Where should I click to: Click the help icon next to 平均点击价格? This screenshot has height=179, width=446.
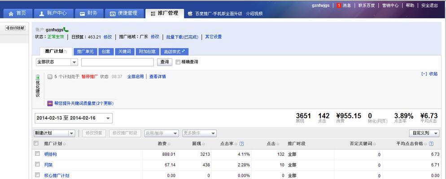(x=431, y=144)
